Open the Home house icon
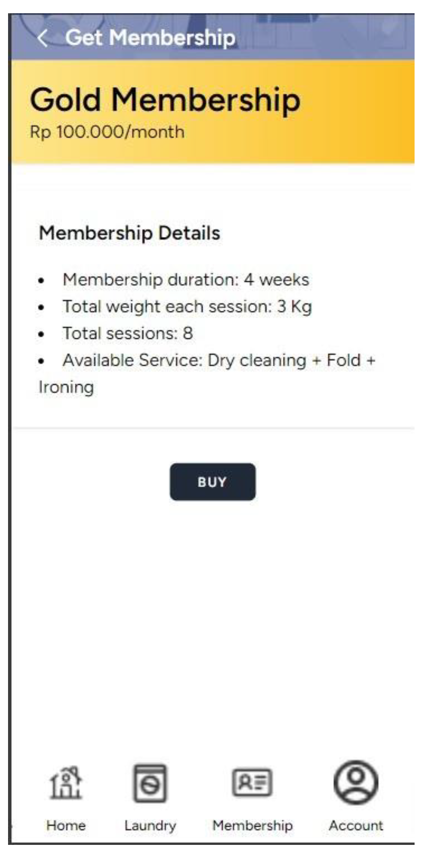 click(x=66, y=783)
